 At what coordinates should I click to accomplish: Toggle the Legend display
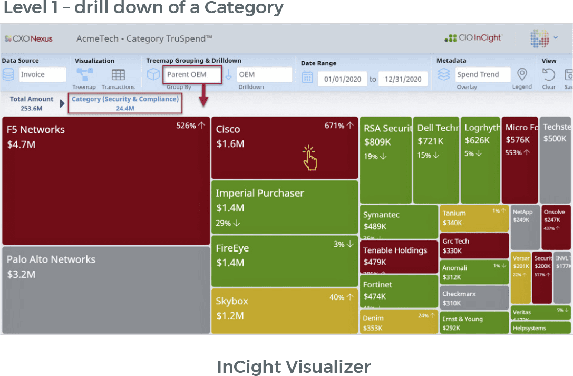coord(522,75)
